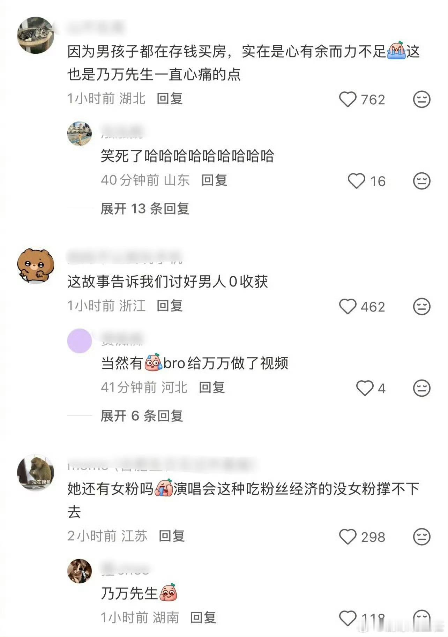Tap 回复 on the 山东 reply
Image resolution: width=448 pixels, height=637 pixels.
click(214, 180)
